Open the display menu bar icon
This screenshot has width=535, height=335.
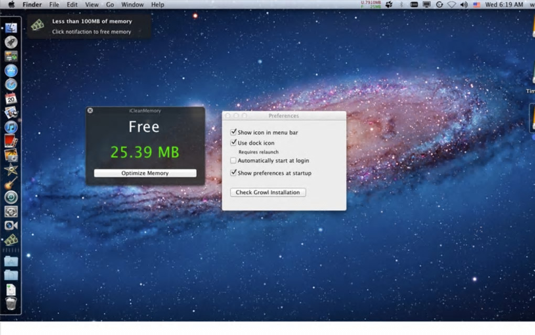click(426, 4)
